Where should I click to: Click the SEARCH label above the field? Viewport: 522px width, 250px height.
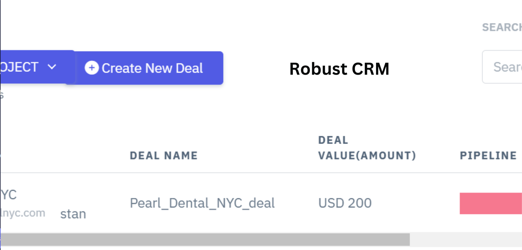501,27
